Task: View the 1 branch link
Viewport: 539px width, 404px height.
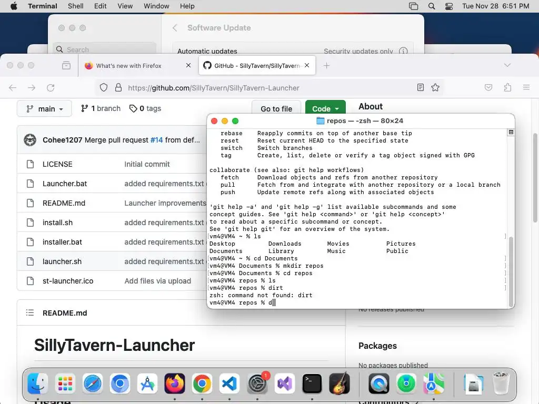Action: click(x=101, y=108)
